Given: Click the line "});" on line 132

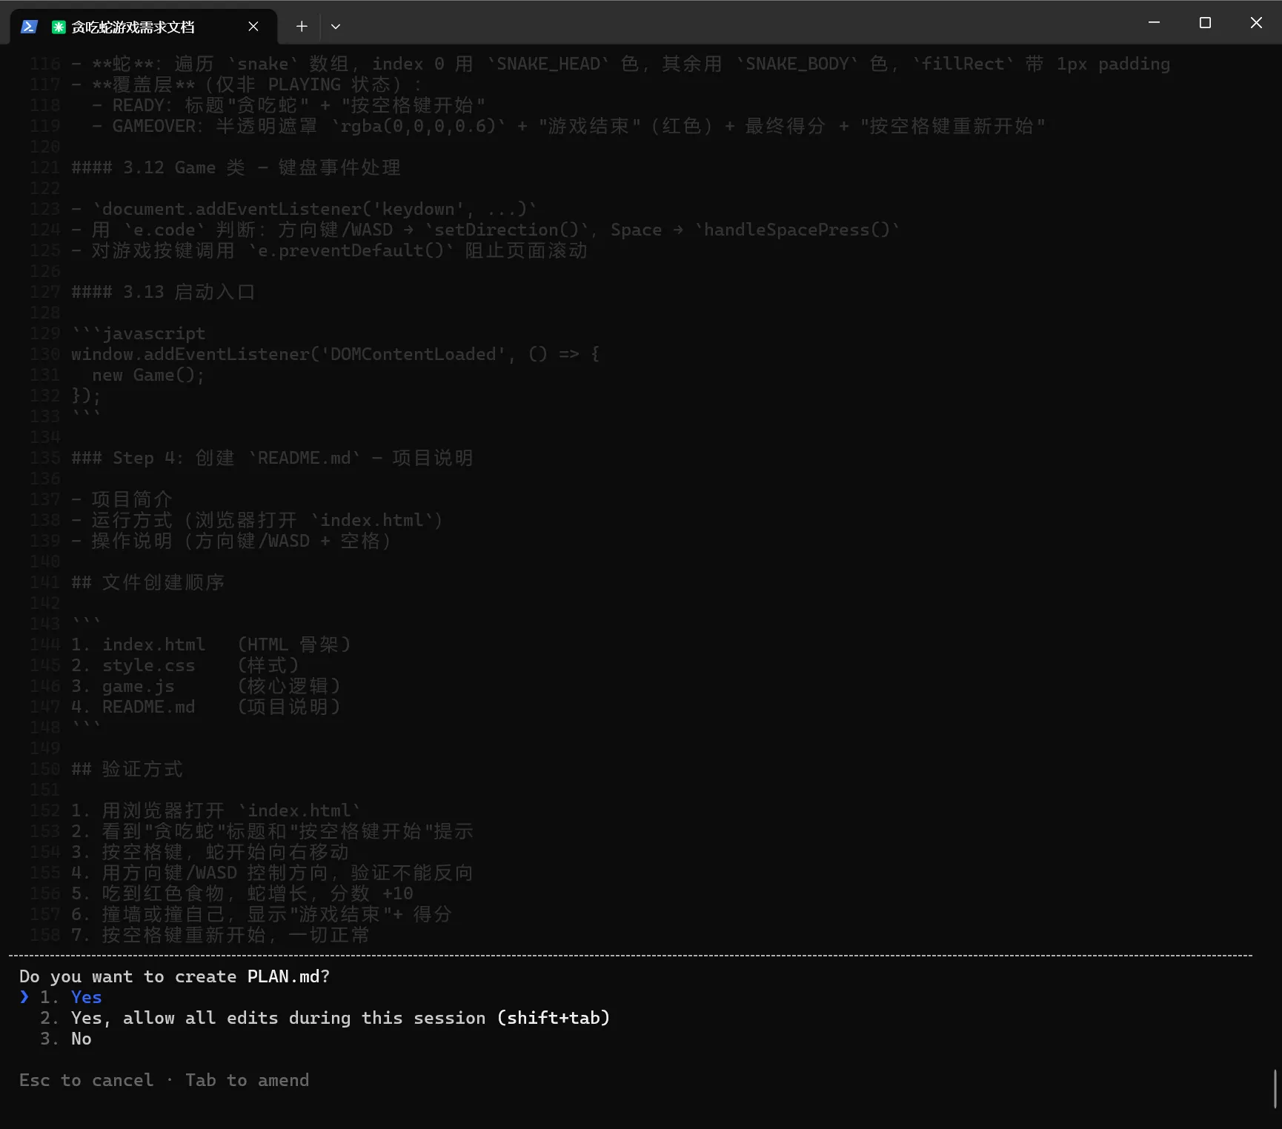Looking at the screenshot, I should 86,396.
